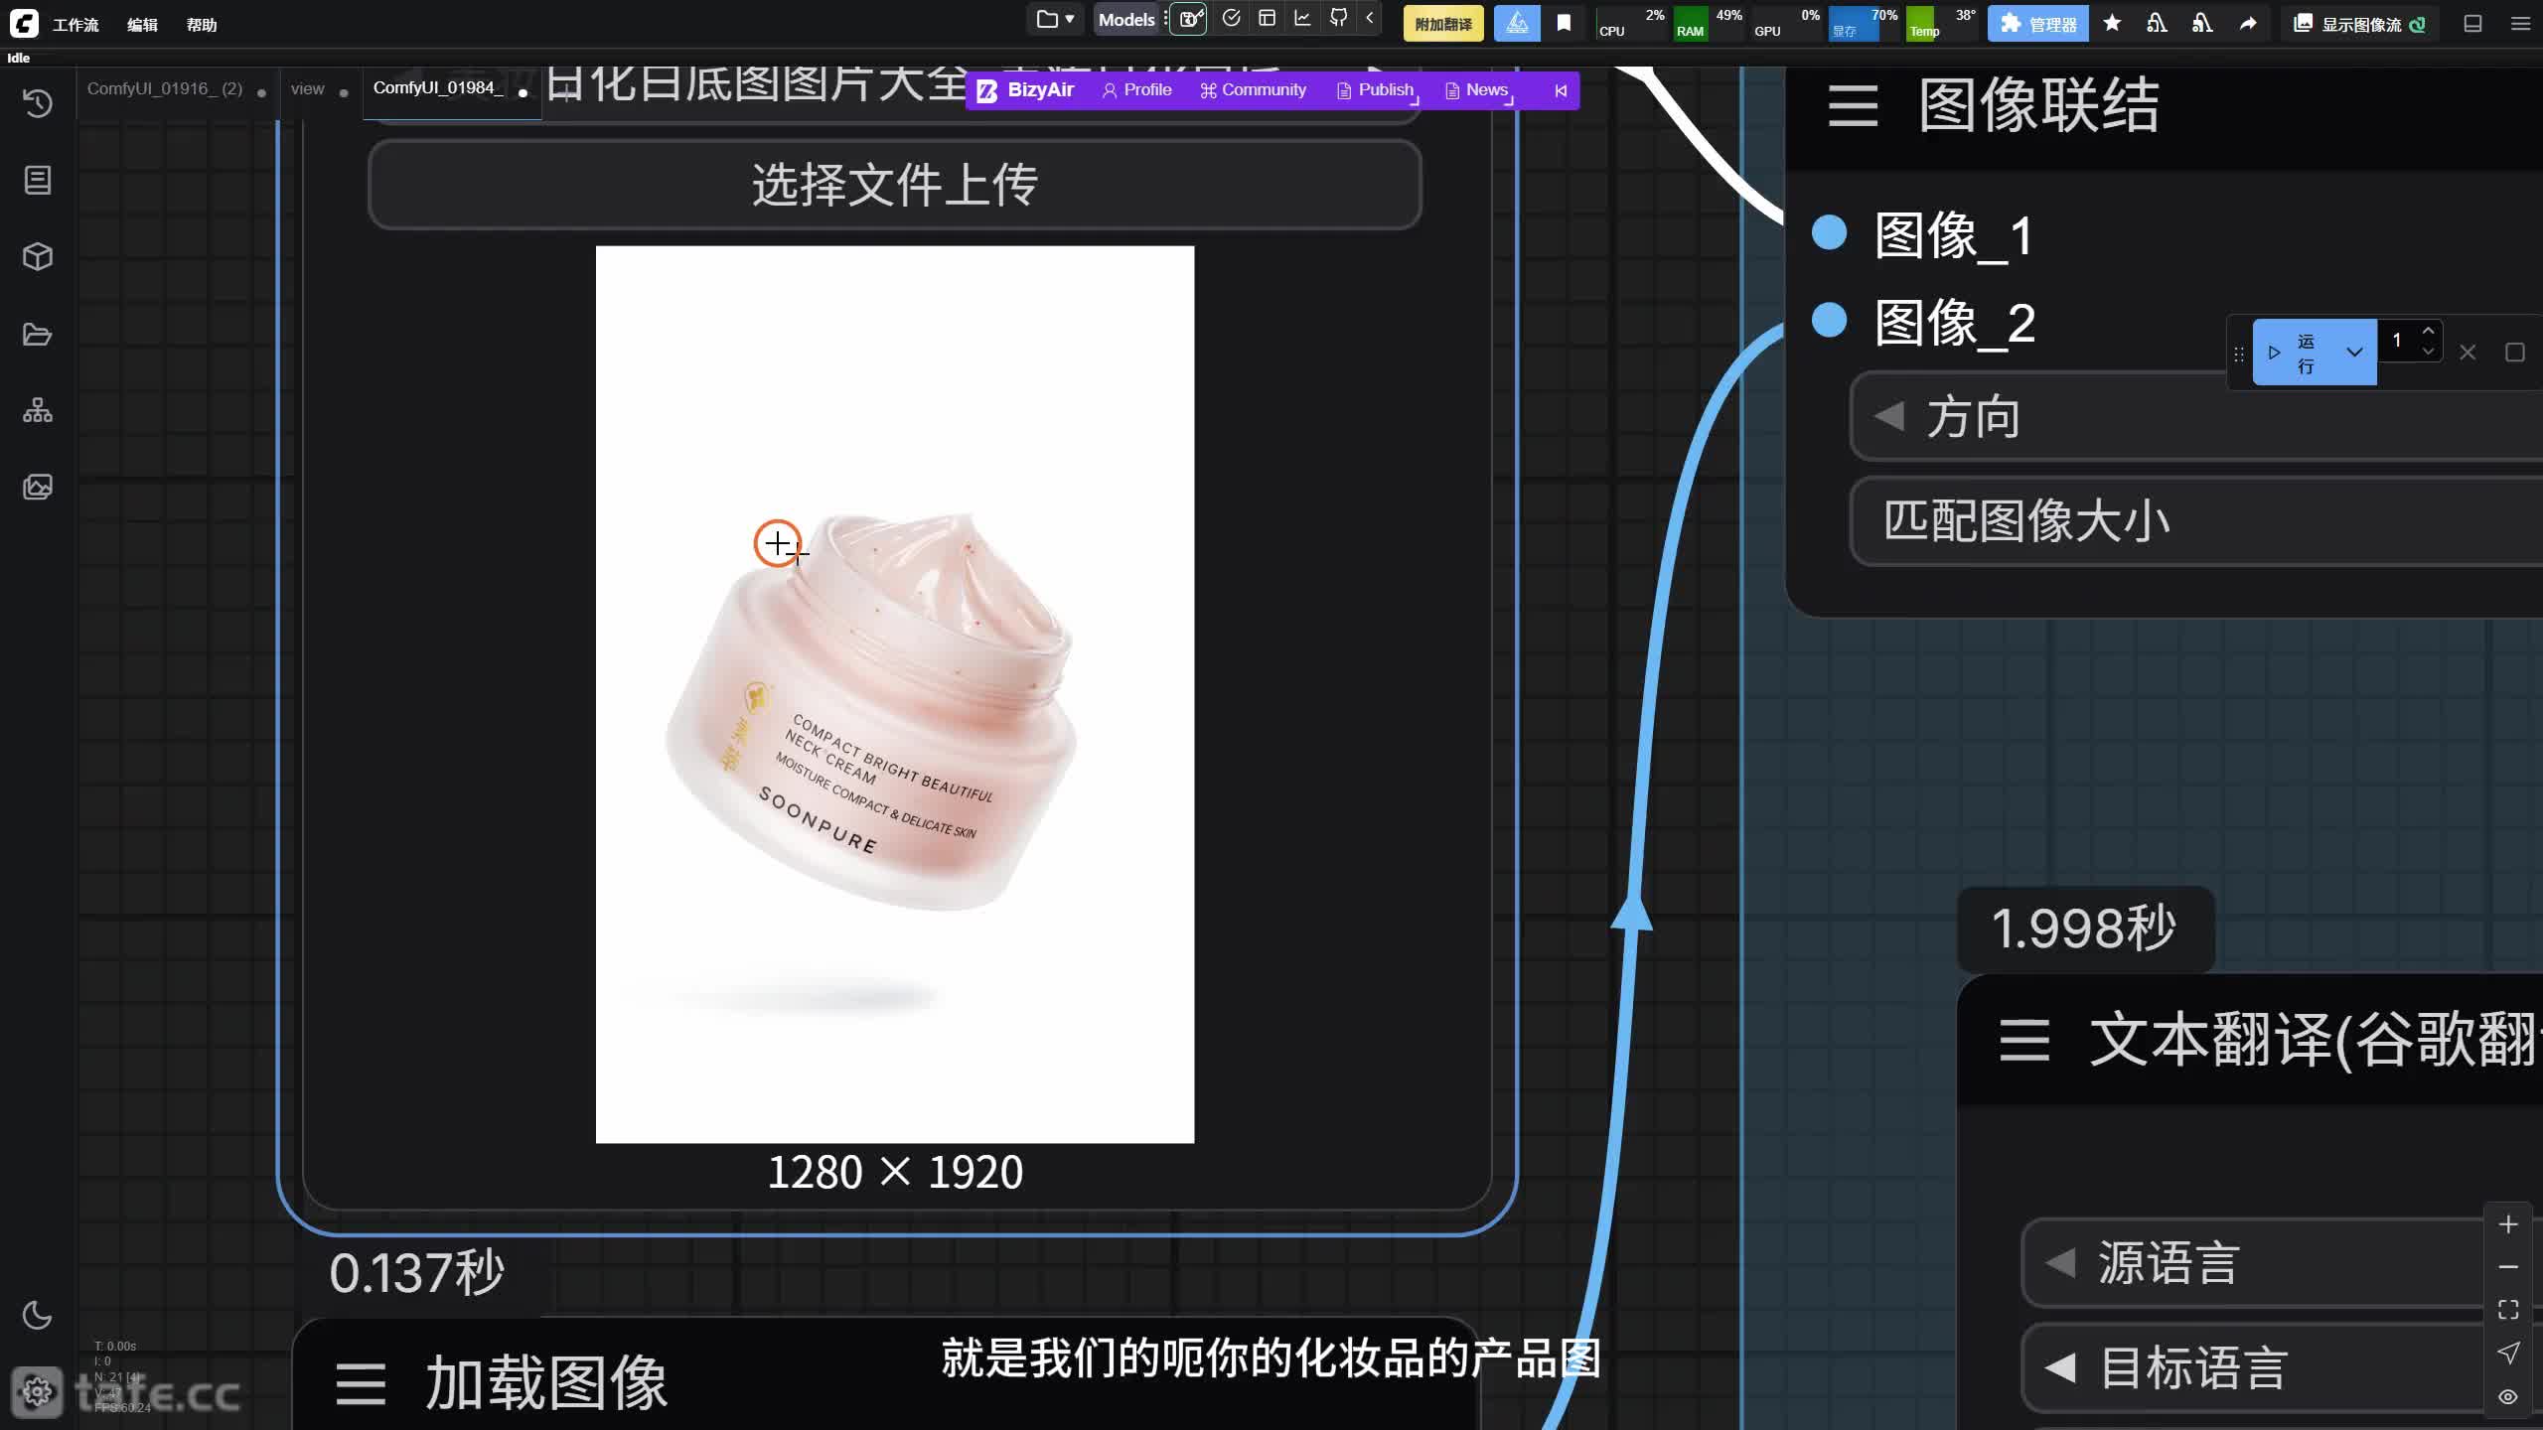Click the 源语言 left arrow

2060,1263
